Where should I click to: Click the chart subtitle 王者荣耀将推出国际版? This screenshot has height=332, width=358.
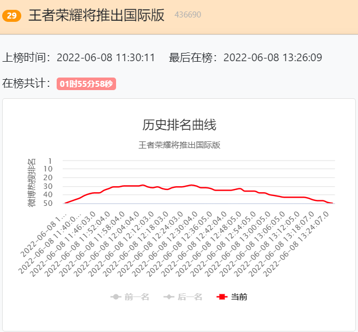click(x=179, y=145)
